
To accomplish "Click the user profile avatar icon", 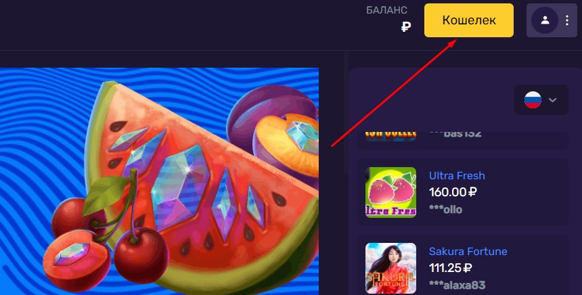I will pos(545,20).
